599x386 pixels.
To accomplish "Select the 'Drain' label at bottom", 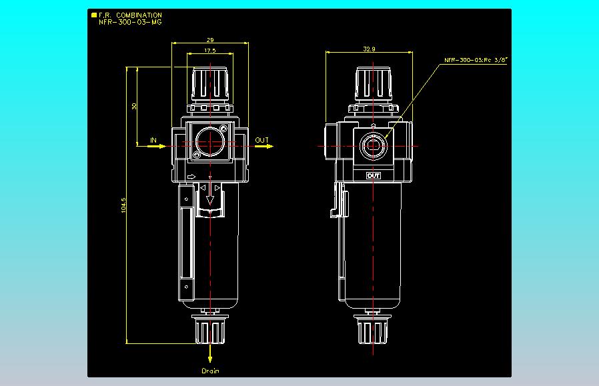I will click(210, 371).
